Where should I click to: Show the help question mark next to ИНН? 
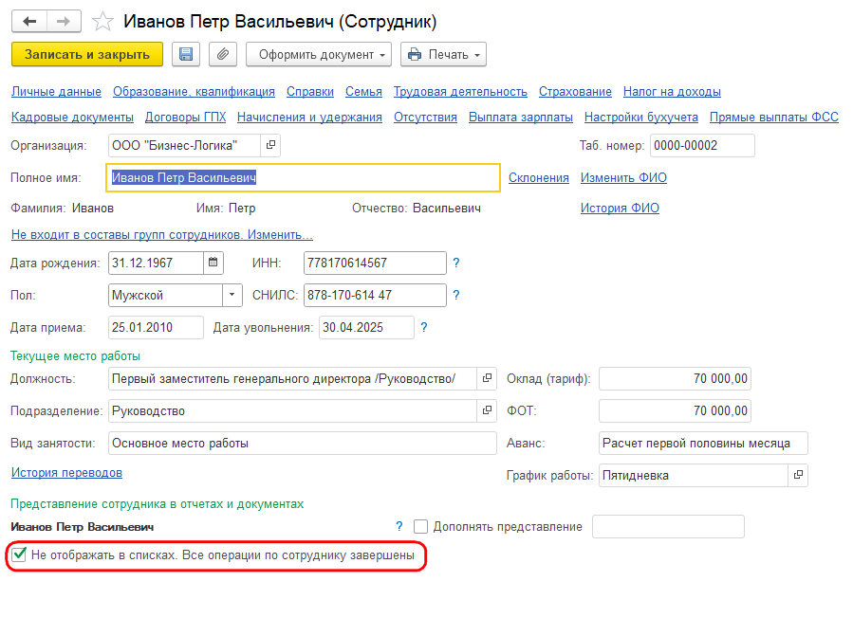(455, 263)
